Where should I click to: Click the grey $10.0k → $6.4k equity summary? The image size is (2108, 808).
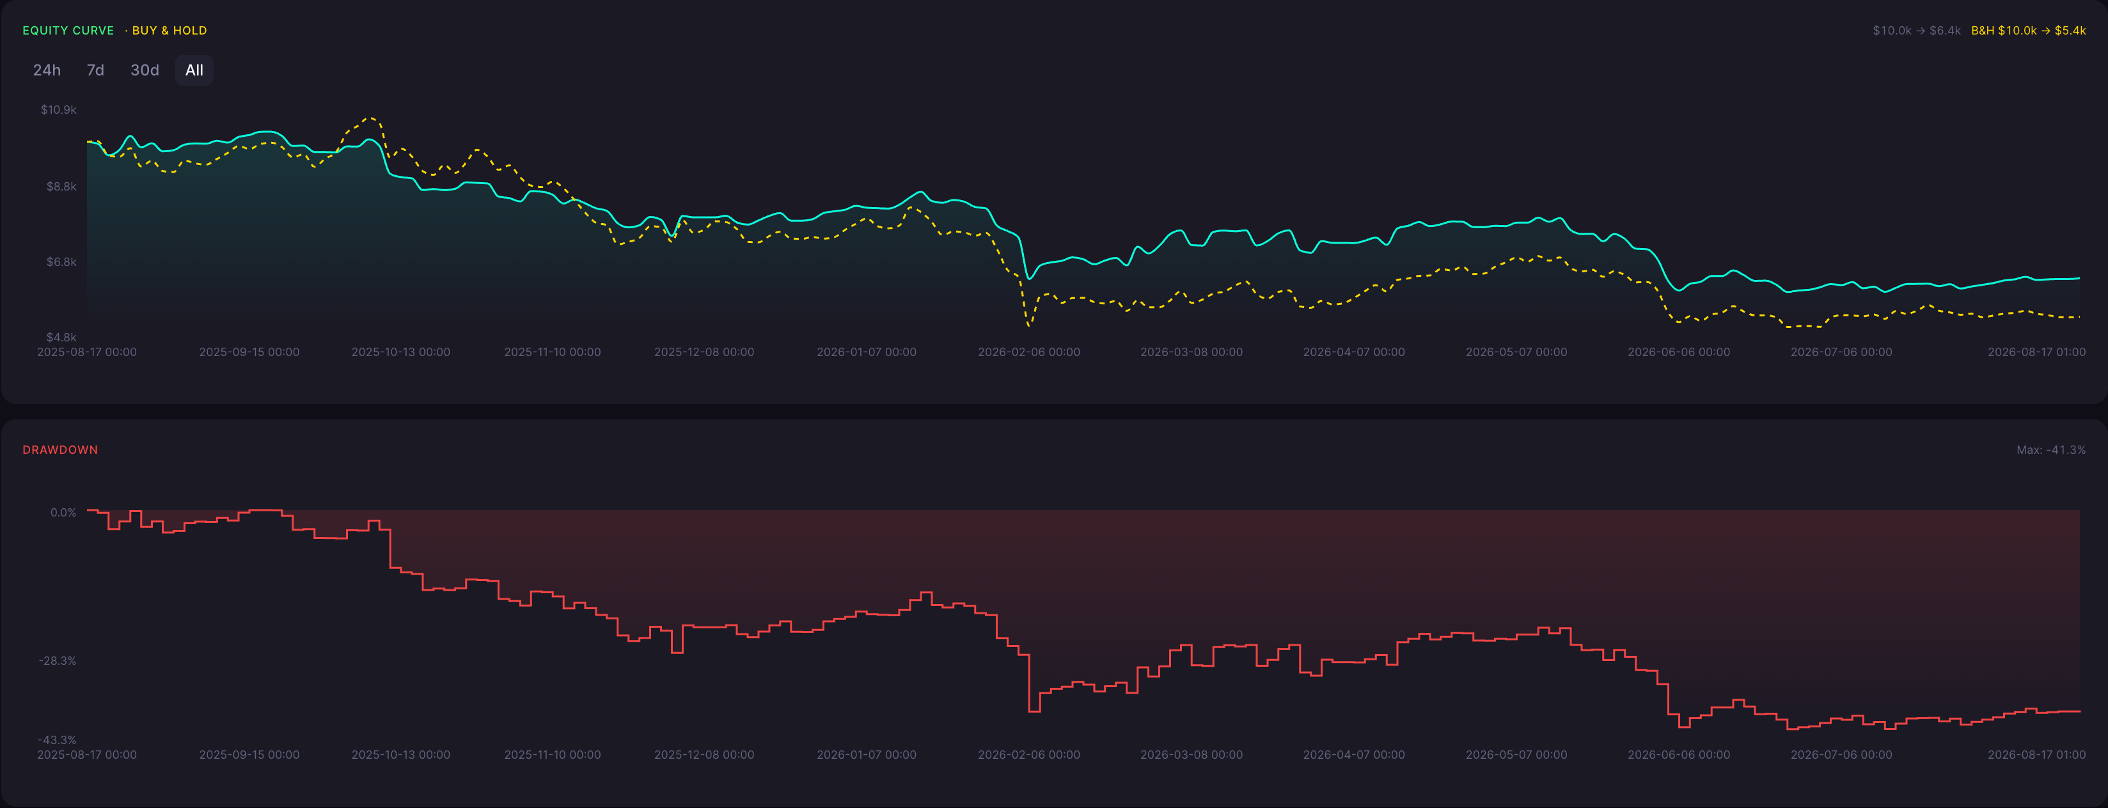coord(1917,30)
